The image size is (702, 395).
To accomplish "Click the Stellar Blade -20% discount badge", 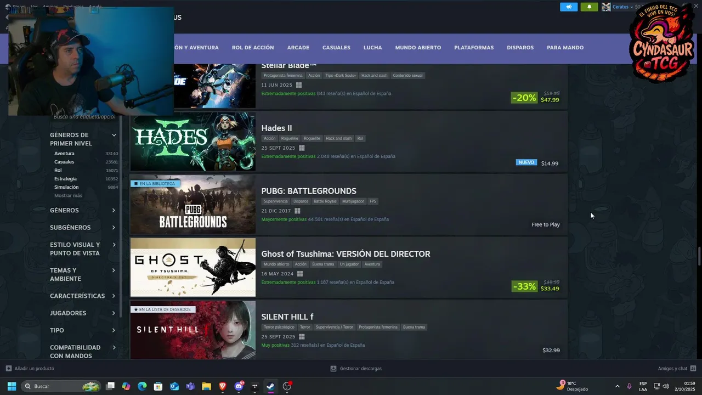I will tap(524, 98).
